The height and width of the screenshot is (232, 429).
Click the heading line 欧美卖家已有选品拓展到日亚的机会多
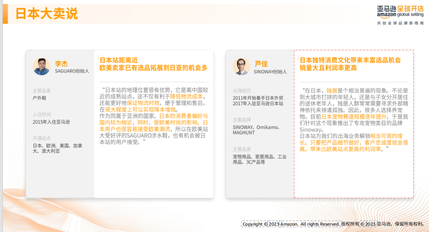pos(153,68)
